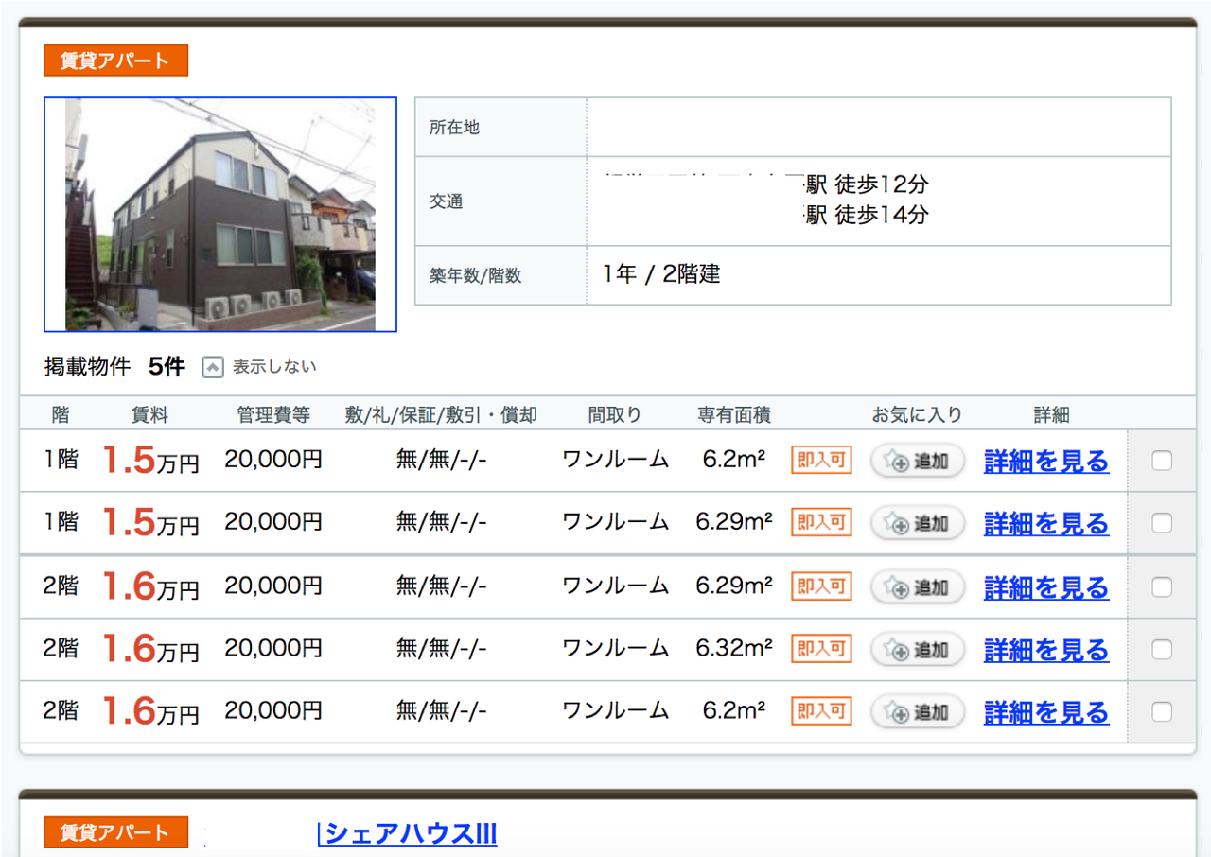Image resolution: width=1211 pixels, height=857 pixels.
Task: Click the 賃貸アパート tag beside シェアハウスIII
Action: (115, 832)
